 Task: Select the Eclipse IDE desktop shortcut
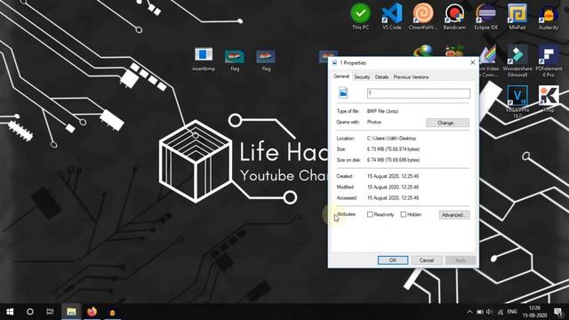tap(486, 16)
